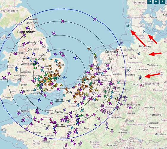This screenshot has height=149, width=167.
Task: Select the purple aircraft west of Newcastle upon Tyne
Action: click(28, 28)
